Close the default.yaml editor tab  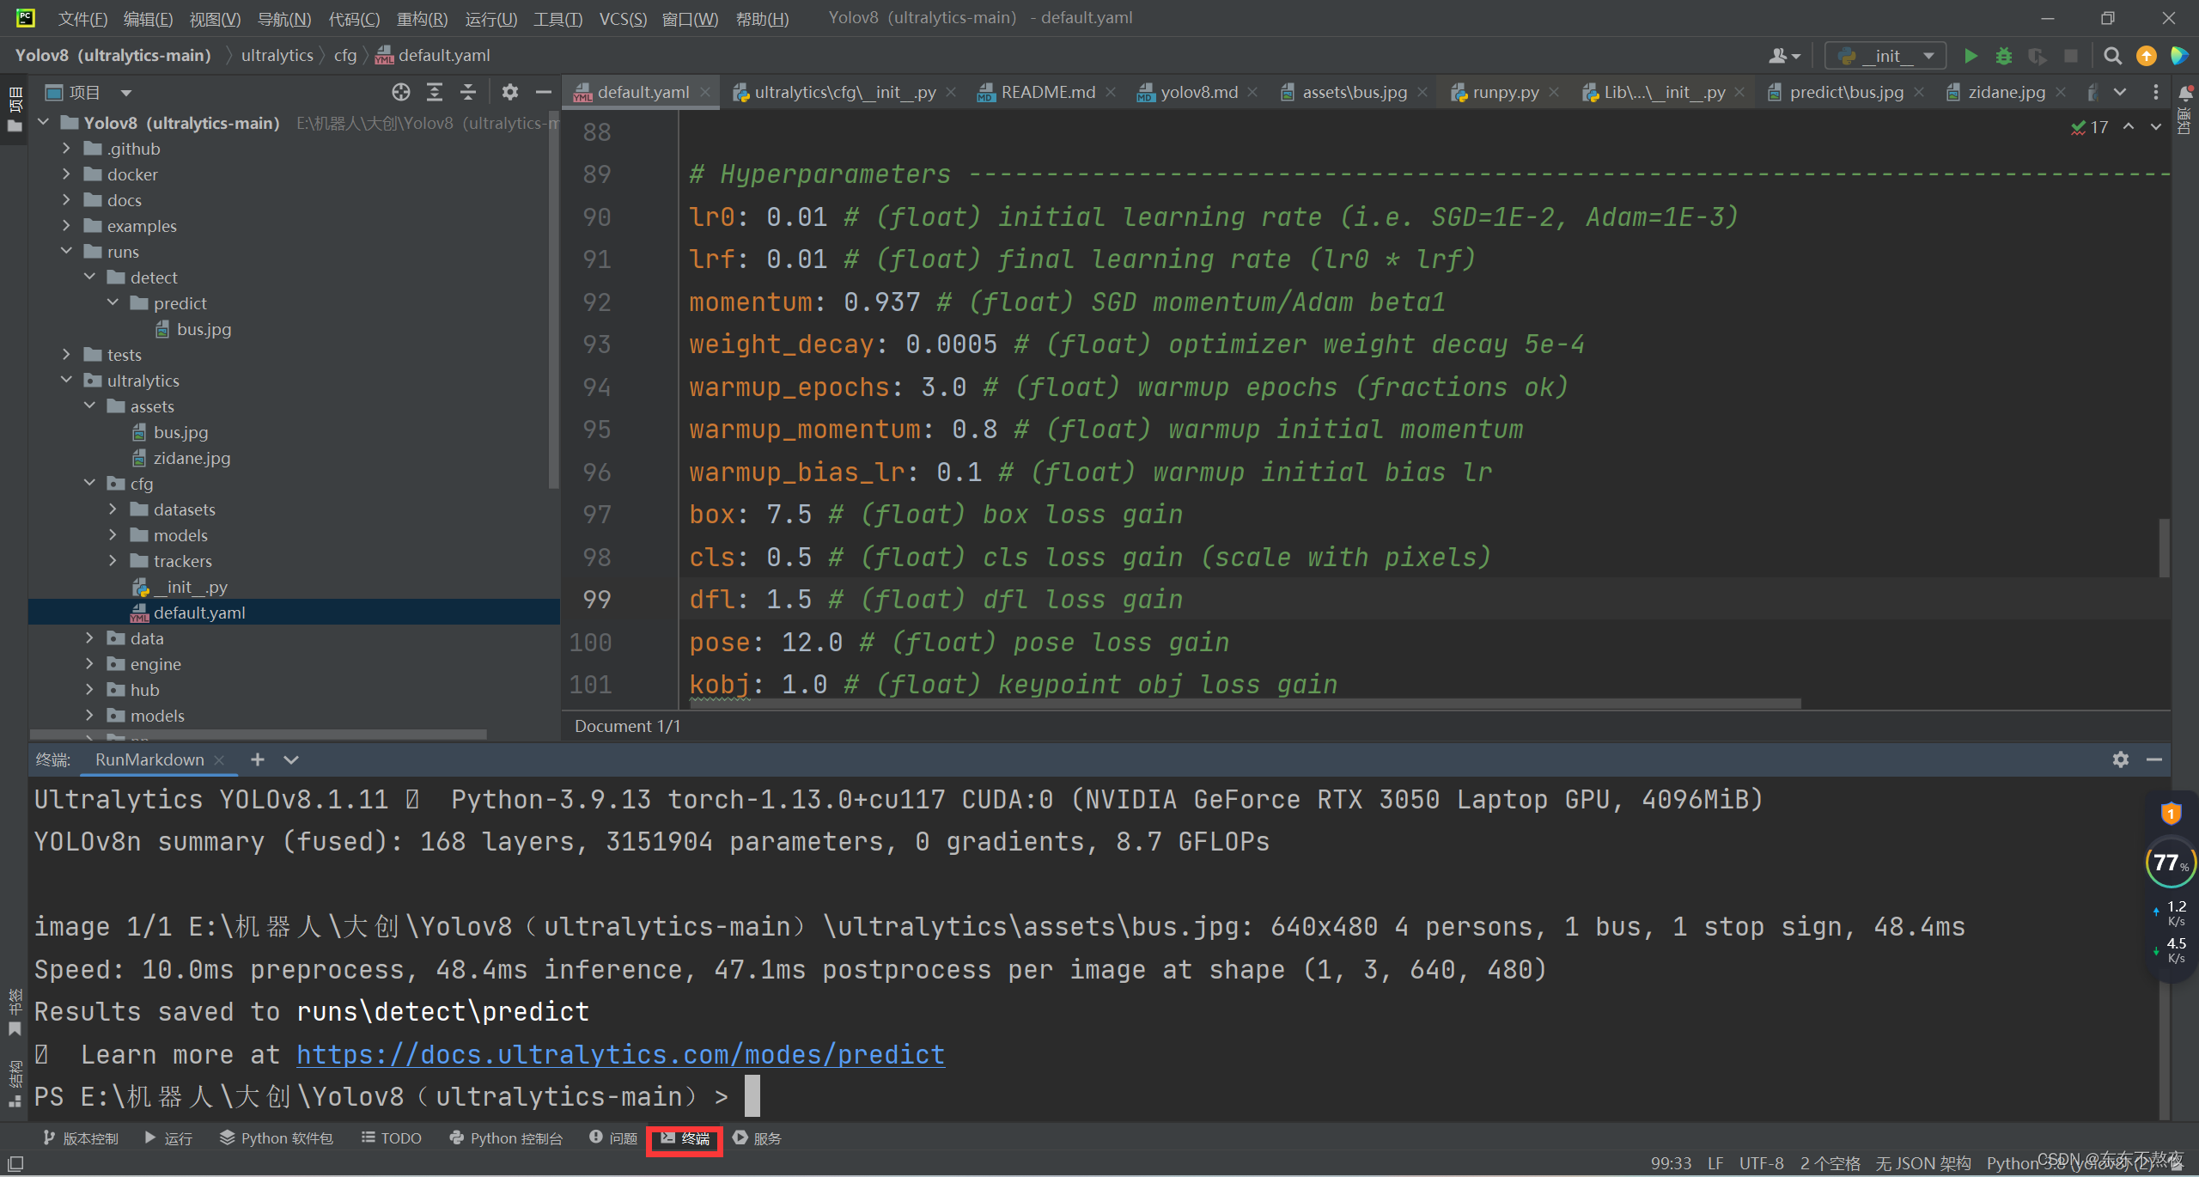[705, 92]
